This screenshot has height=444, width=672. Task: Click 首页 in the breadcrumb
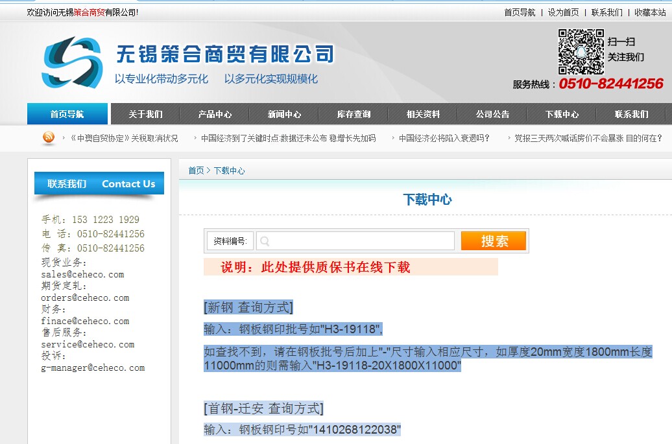click(x=196, y=170)
